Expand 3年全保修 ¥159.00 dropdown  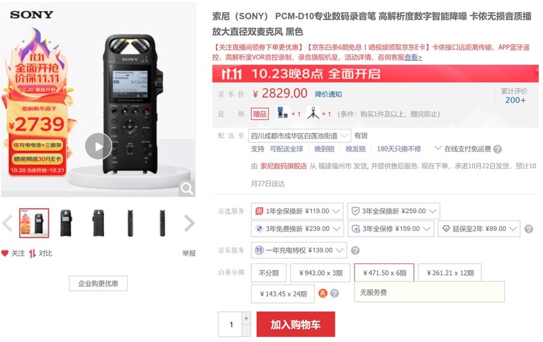click(390, 229)
